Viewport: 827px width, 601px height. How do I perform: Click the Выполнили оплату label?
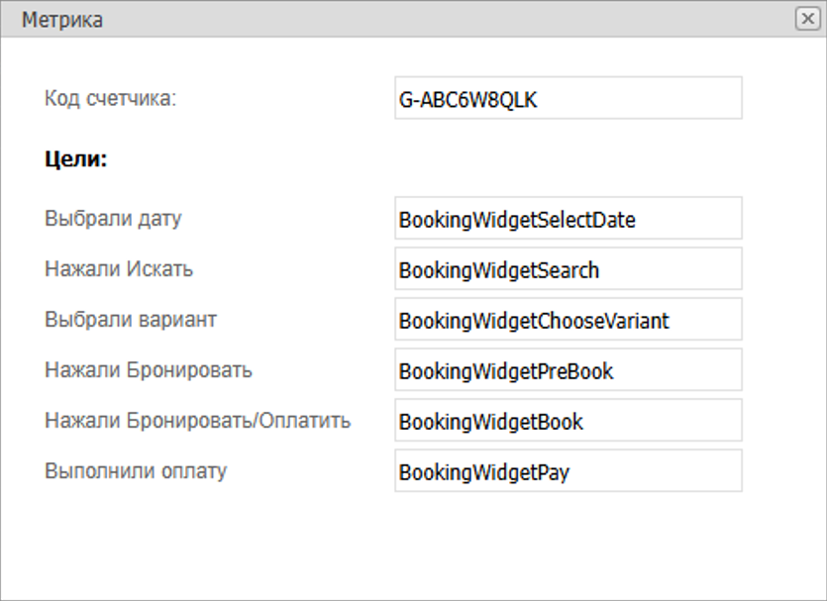[x=136, y=471]
